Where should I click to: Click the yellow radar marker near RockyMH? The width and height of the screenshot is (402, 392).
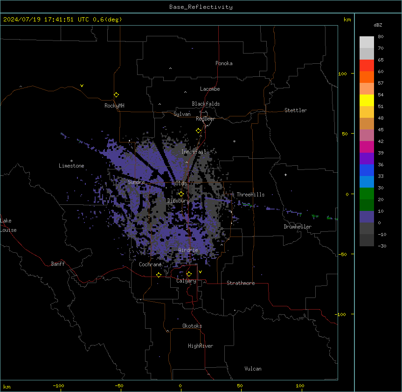click(x=117, y=95)
